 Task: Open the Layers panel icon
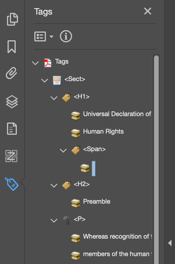tap(12, 102)
